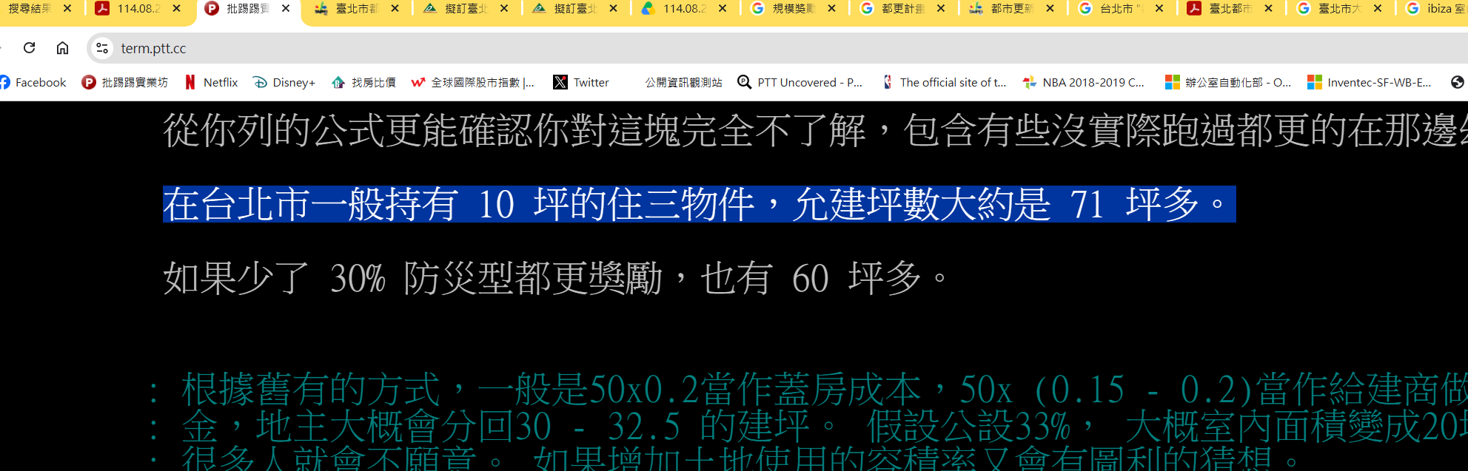
Task: Close the 都市更新 tab
Action: (x=1050, y=9)
